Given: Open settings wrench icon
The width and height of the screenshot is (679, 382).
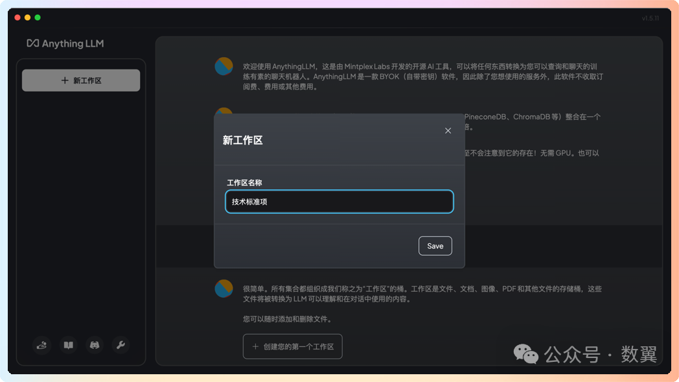Looking at the screenshot, I should [121, 345].
